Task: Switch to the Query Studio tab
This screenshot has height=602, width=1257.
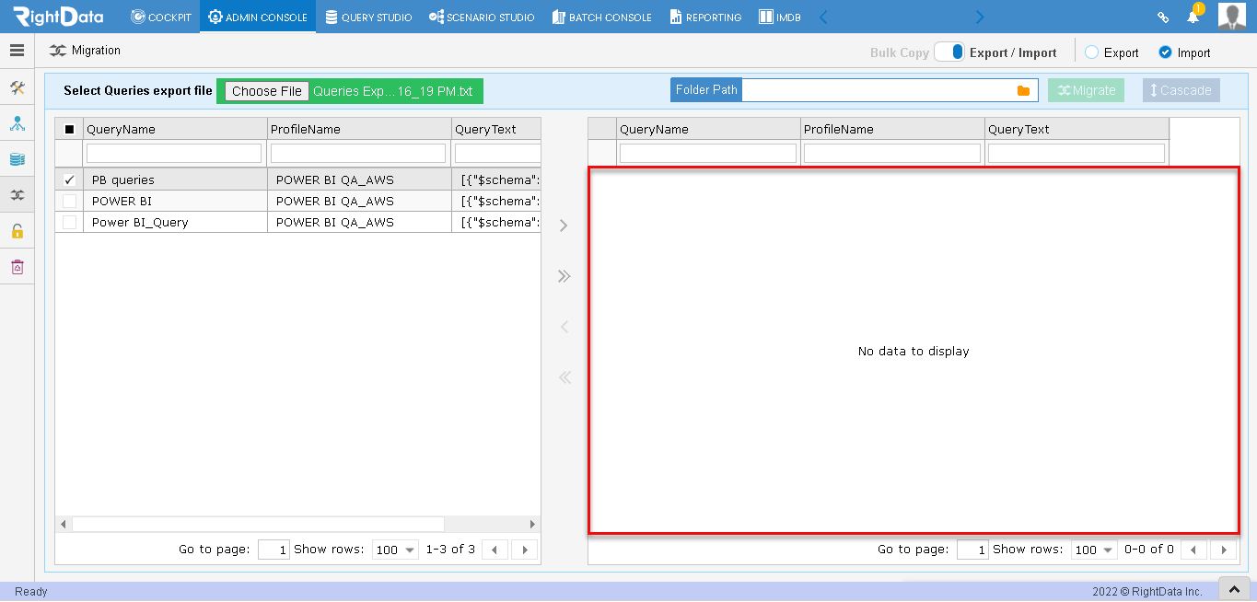Action: coord(368,17)
